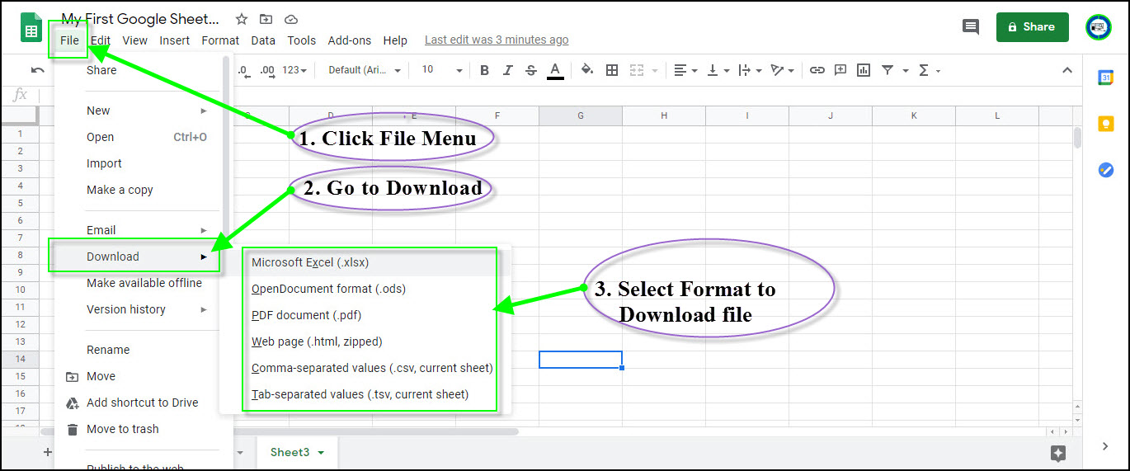
Task: Open Google Calendar in the side panel
Action: [1106, 77]
